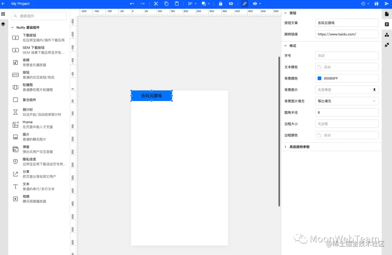Click the 边框大小 field
Image resolution: width=392 pixels, height=255 pixels.
tap(347, 124)
